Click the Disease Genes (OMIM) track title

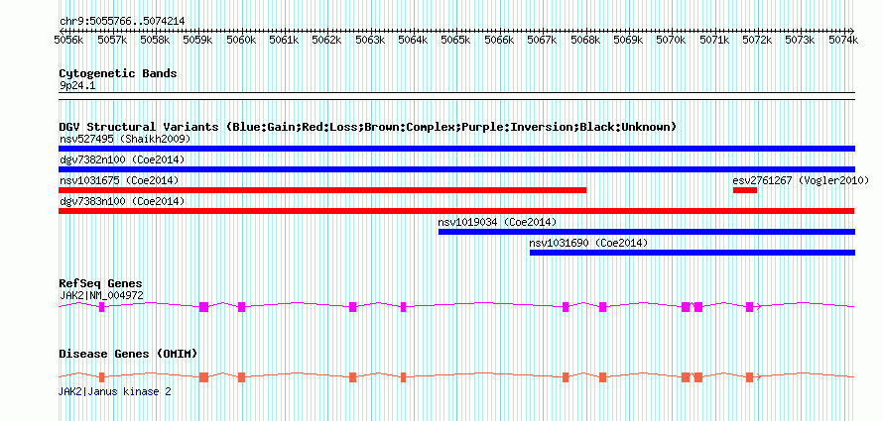[128, 354]
